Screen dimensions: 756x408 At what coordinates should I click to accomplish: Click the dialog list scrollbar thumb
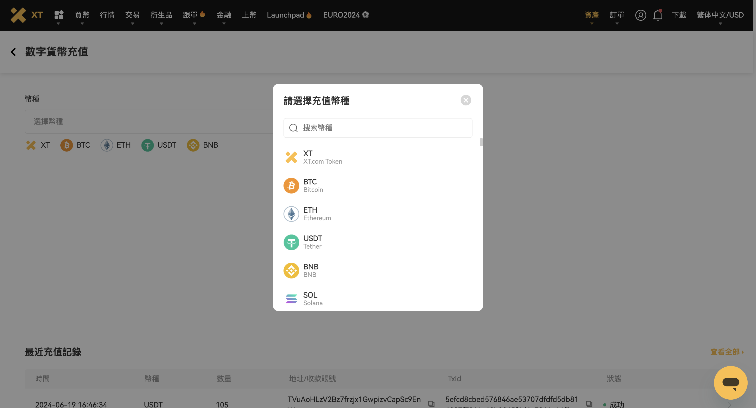click(x=481, y=142)
